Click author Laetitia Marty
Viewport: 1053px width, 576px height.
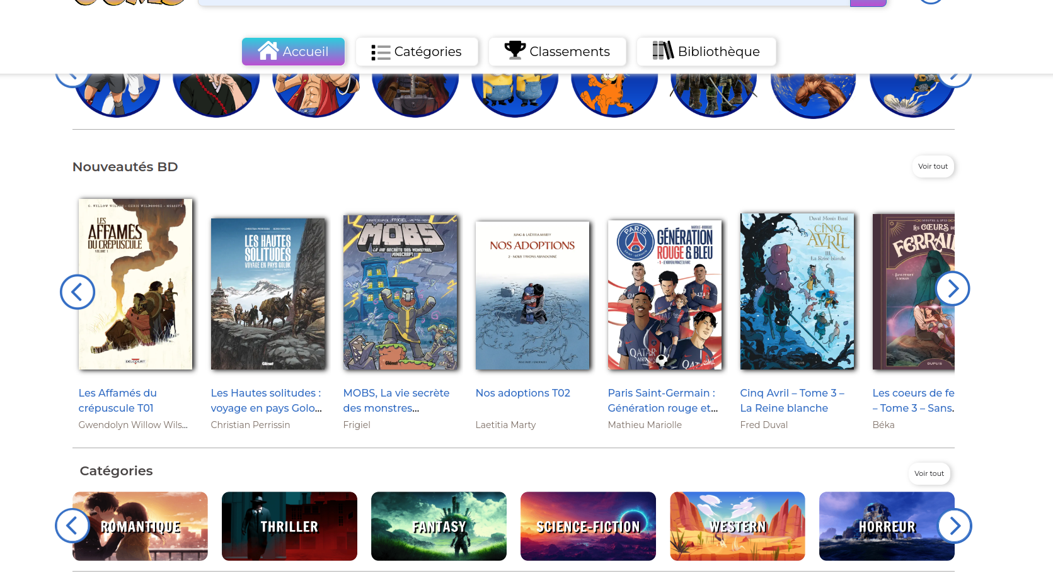(x=505, y=425)
